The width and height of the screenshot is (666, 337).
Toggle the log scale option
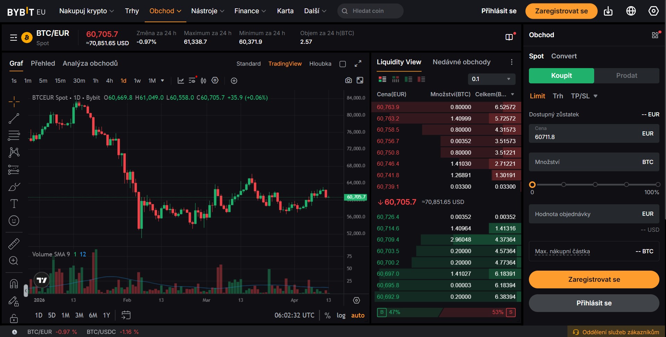pos(341,315)
